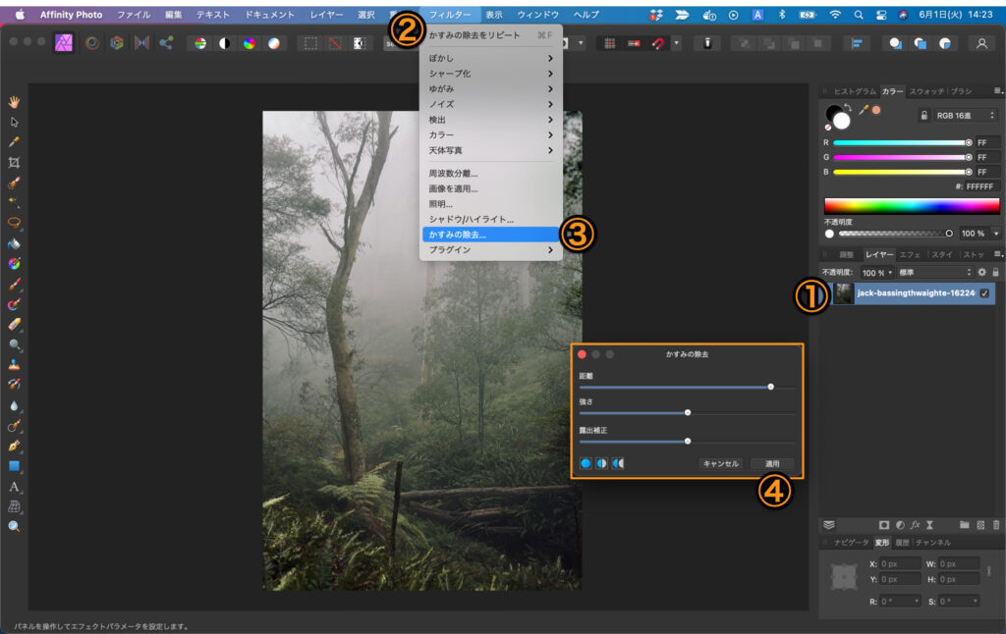The height and width of the screenshot is (634, 1006).
Task: Toggle the lock icon in Color panel
Action: [x=923, y=115]
